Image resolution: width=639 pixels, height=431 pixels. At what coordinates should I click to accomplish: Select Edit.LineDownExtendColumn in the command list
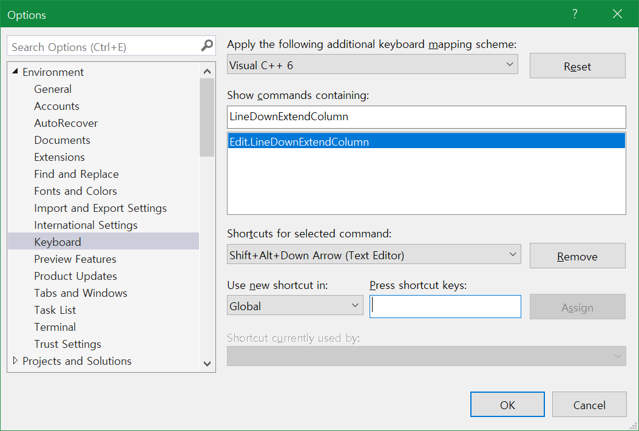coord(426,141)
